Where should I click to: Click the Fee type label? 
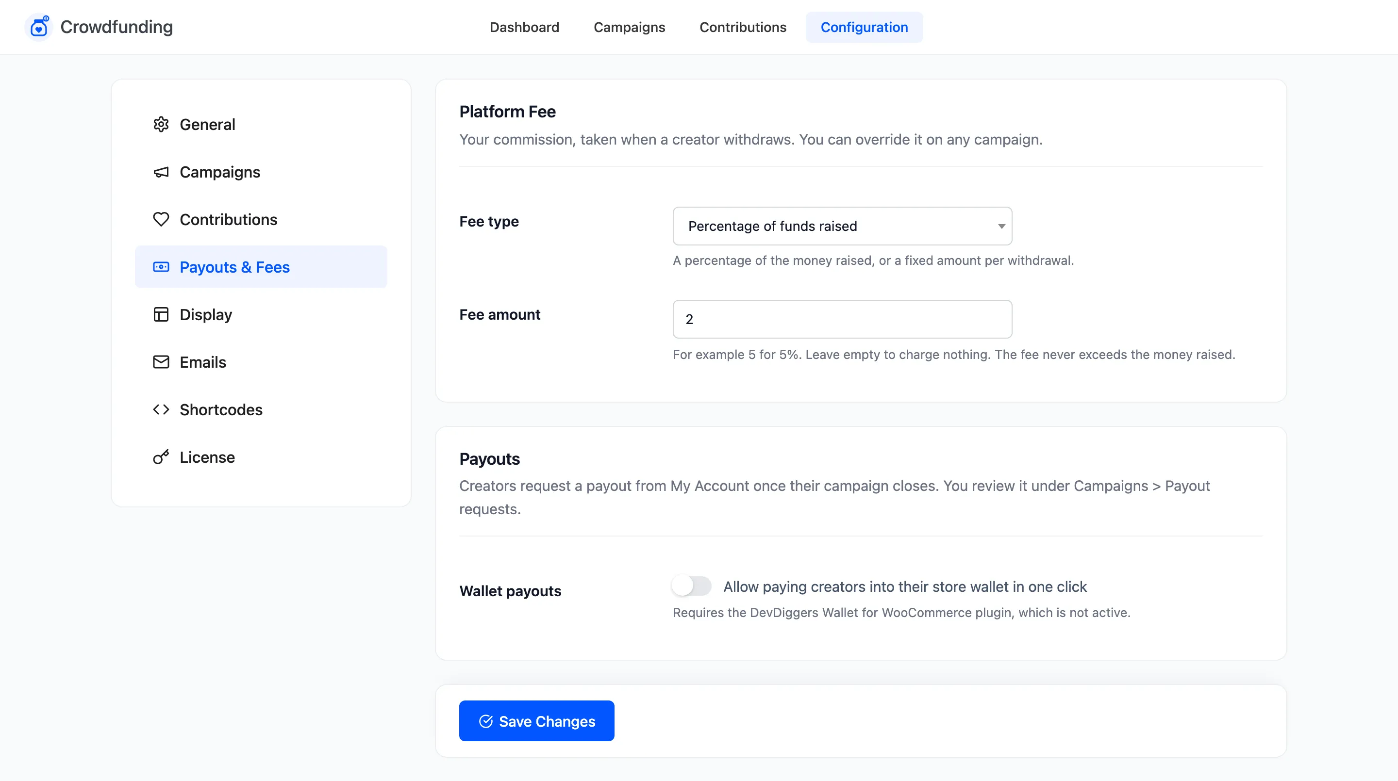(x=489, y=221)
